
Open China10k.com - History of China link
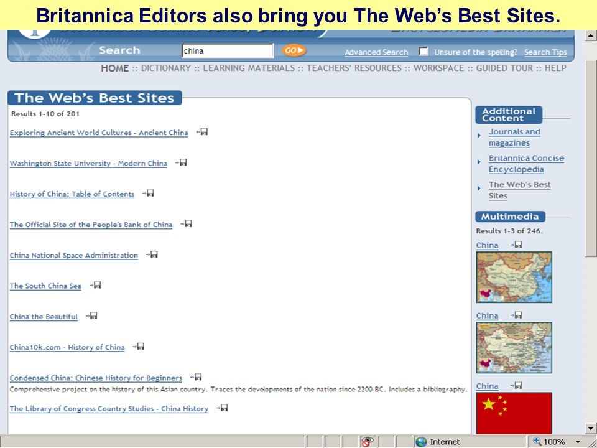click(67, 347)
